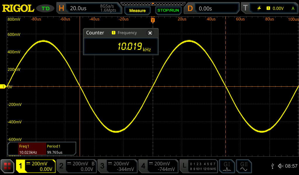Screen dimensions: 299x175
Task: Open the GI signal generator icon
Action: [227, 166]
